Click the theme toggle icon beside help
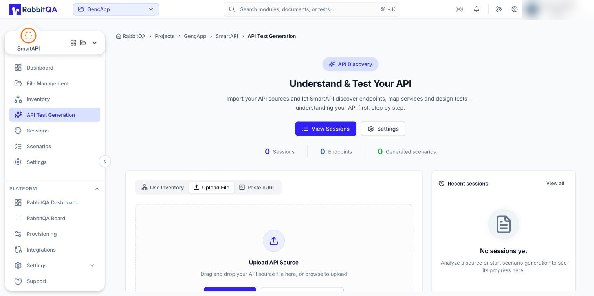 click(499, 9)
